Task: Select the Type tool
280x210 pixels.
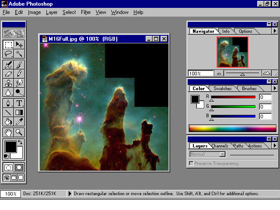Action: (x=19, y=103)
